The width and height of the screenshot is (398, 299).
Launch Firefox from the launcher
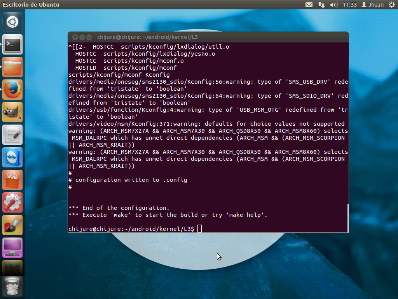(12, 89)
